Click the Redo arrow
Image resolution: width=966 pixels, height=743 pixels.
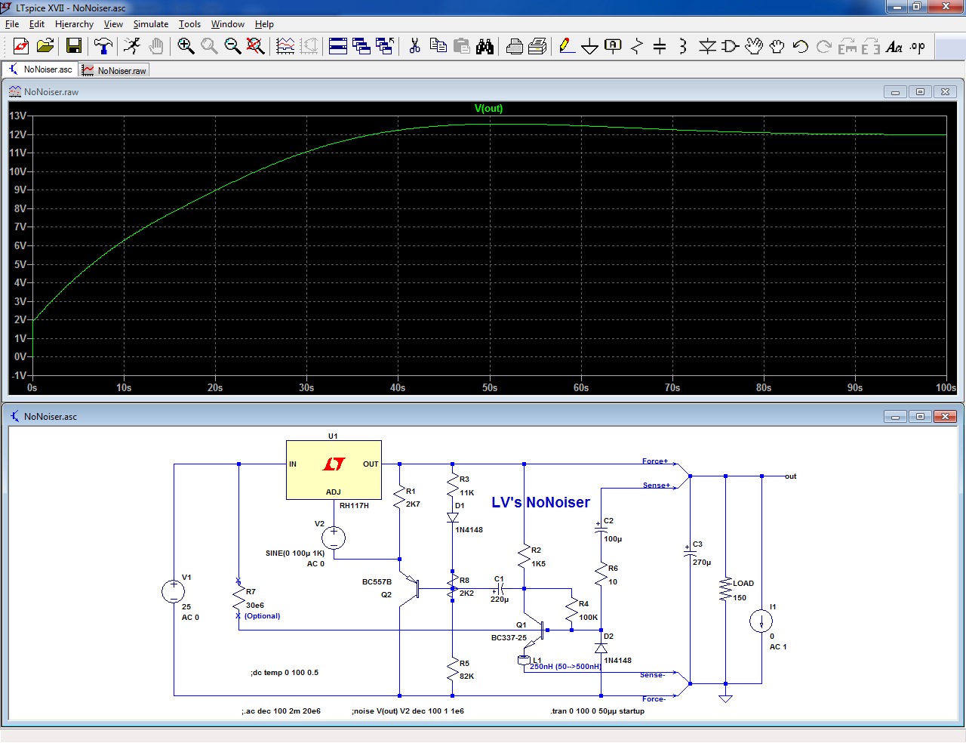click(x=824, y=46)
